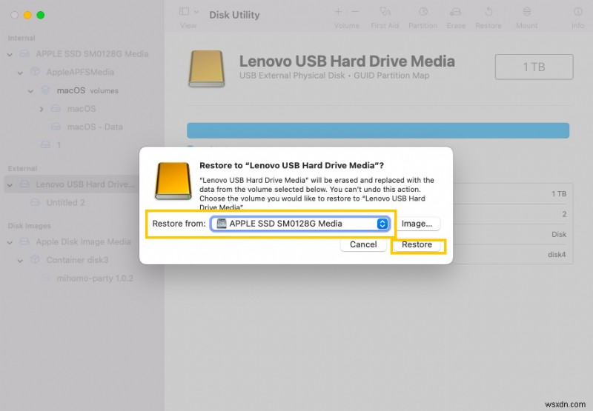This screenshot has width=593, height=411.
Task: Select the volume named 1
Action: pos(59,145)
